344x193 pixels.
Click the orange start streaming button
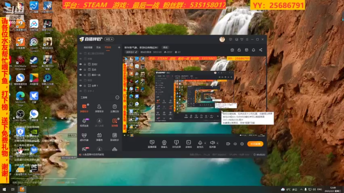point(255,144)
